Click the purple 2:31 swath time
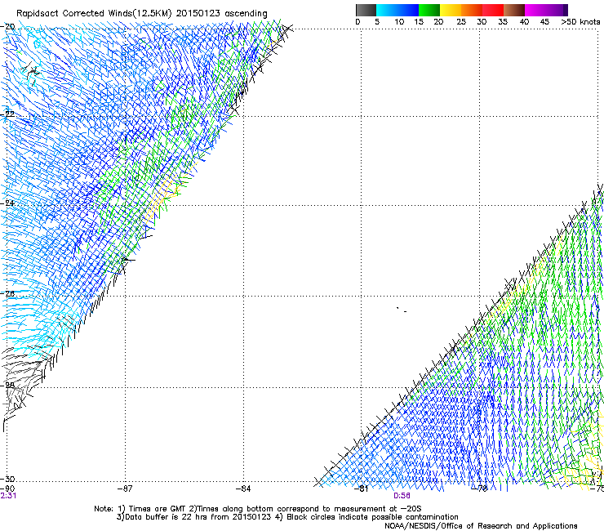 8,496
